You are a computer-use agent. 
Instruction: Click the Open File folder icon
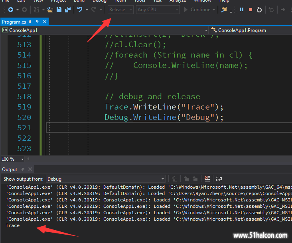point(50,10)
